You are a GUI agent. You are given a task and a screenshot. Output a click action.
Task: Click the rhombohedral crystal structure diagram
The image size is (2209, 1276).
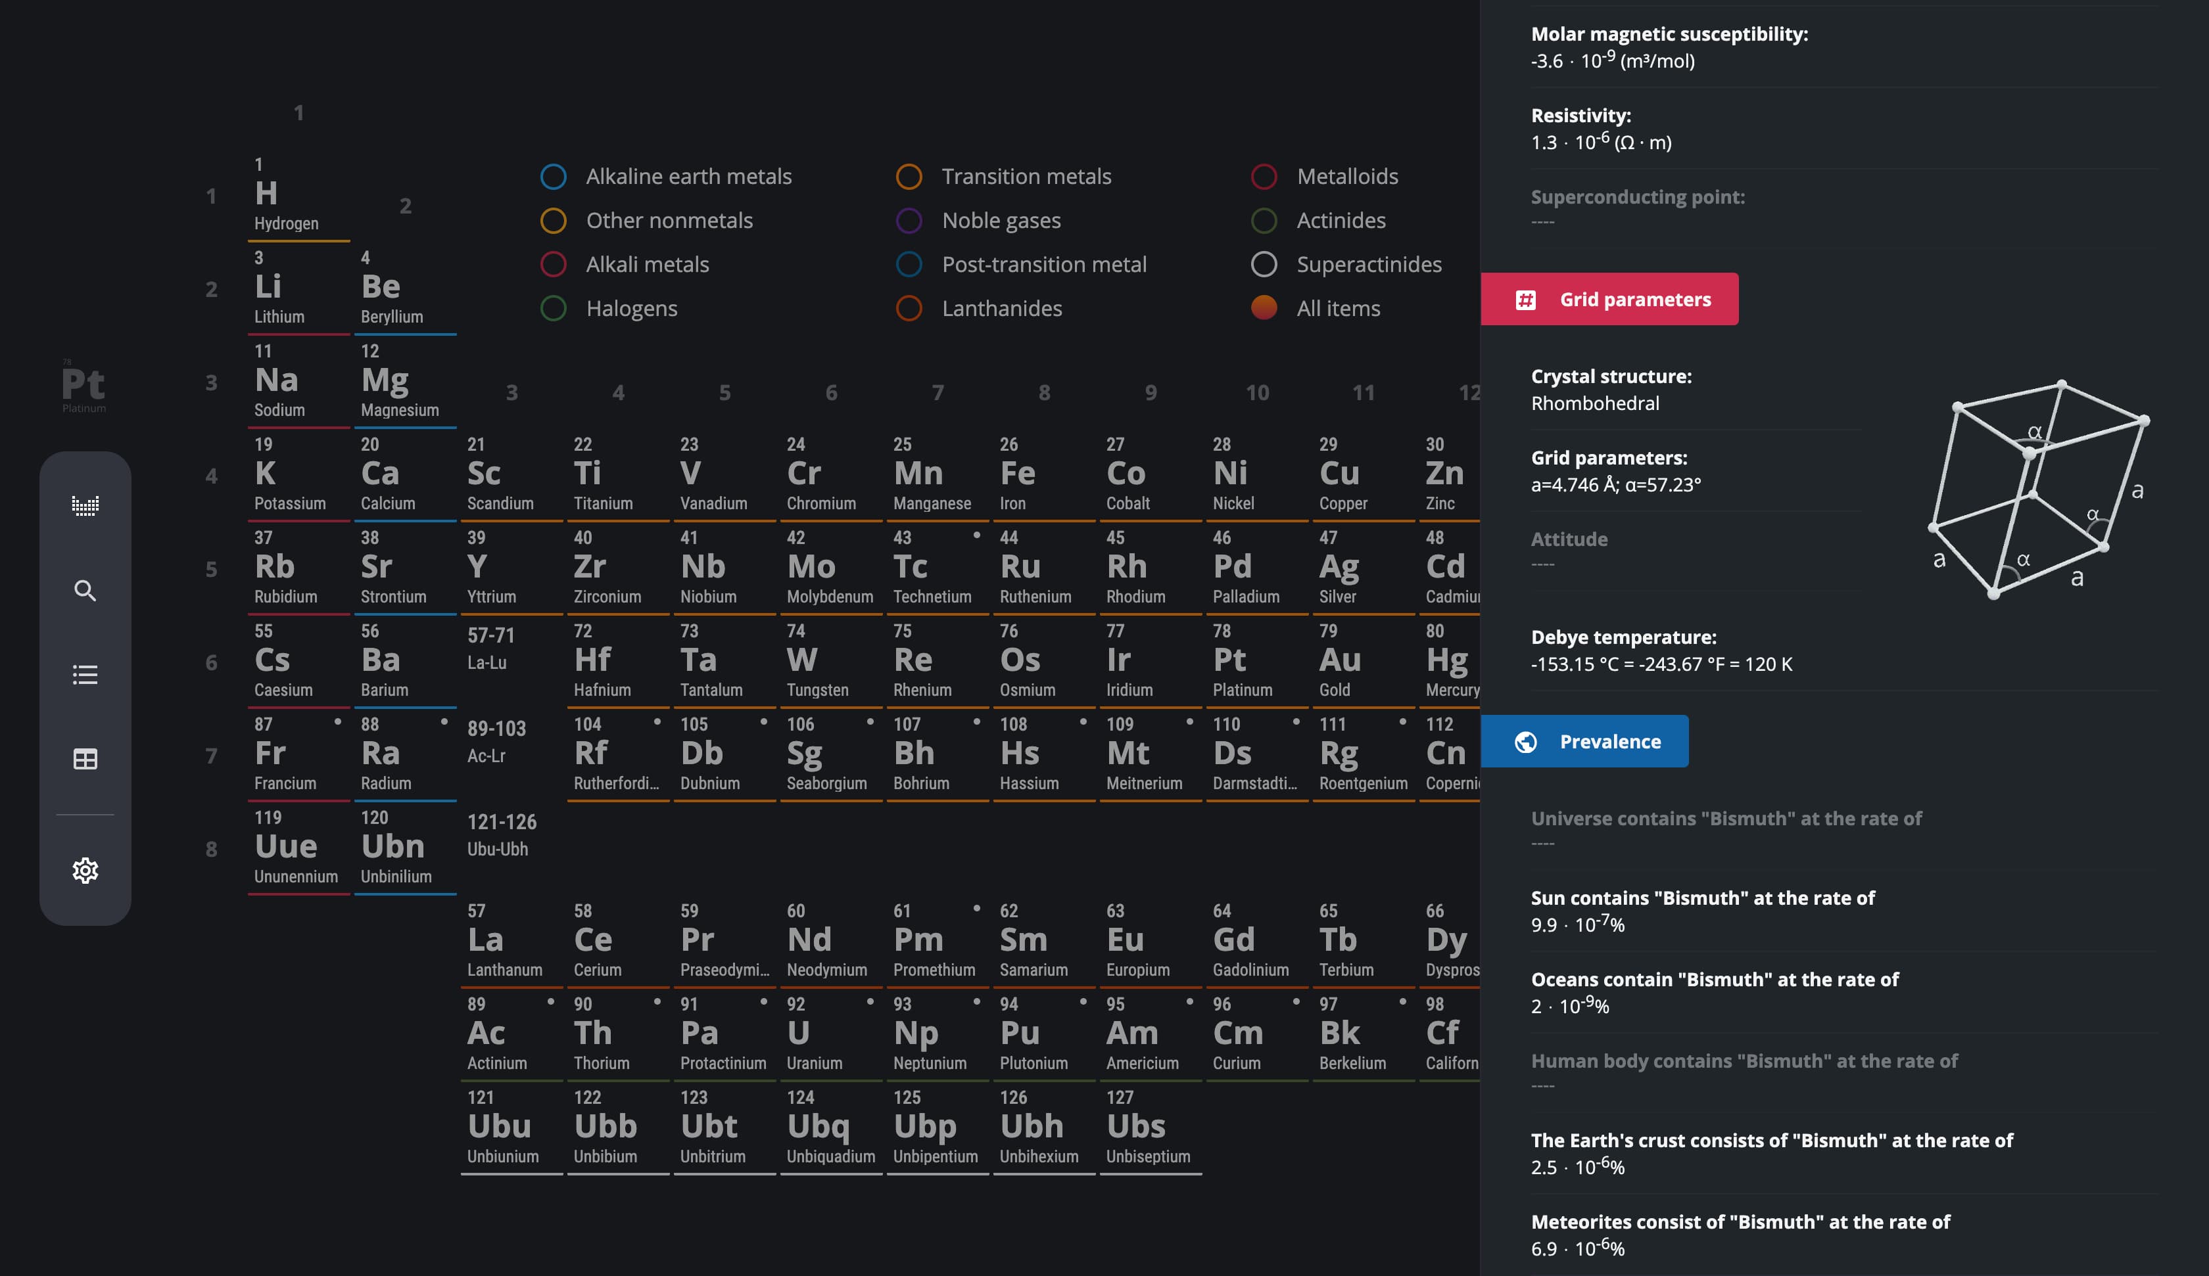click(x=2038, y=491)
